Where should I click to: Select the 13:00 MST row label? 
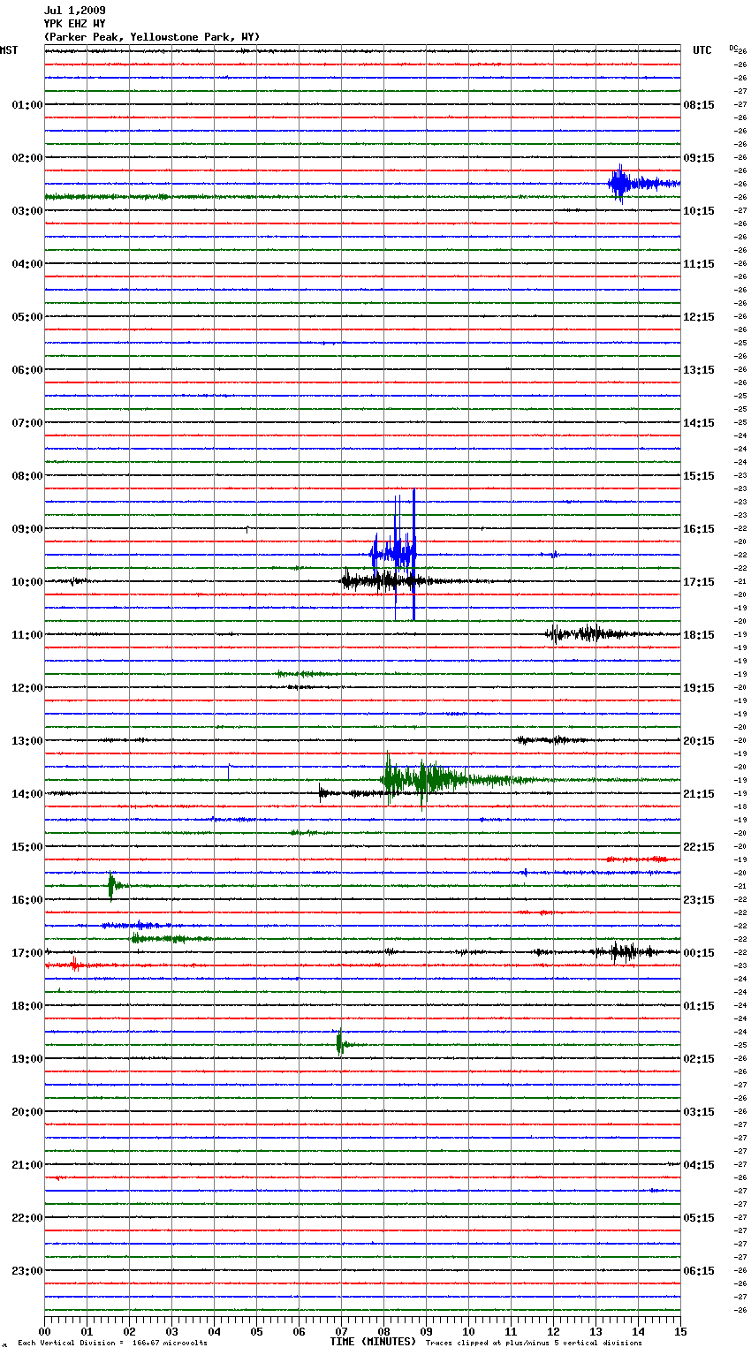[27, 741]
